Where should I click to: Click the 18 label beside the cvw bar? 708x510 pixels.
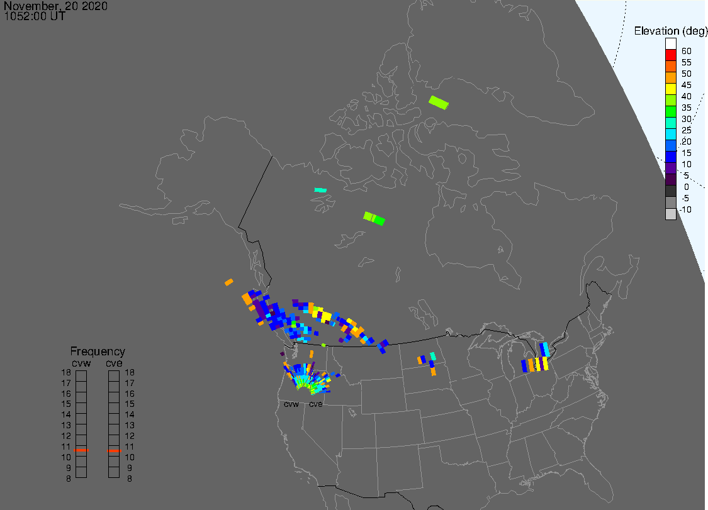click(x=66, y=372)
